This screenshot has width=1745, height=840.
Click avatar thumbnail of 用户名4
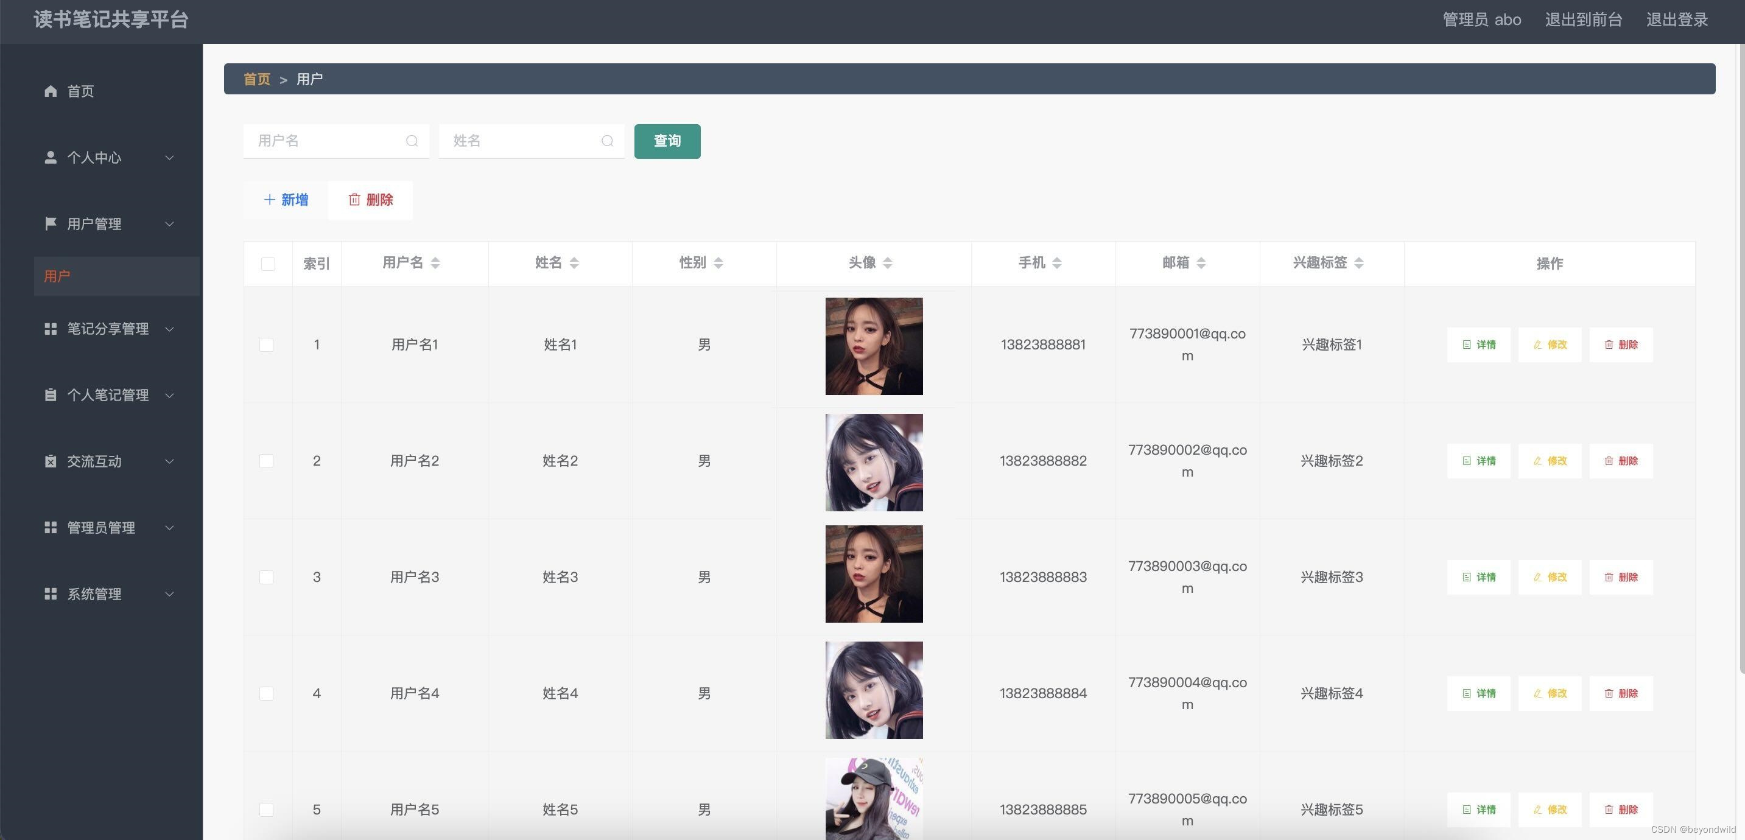[x=873, y=690]
